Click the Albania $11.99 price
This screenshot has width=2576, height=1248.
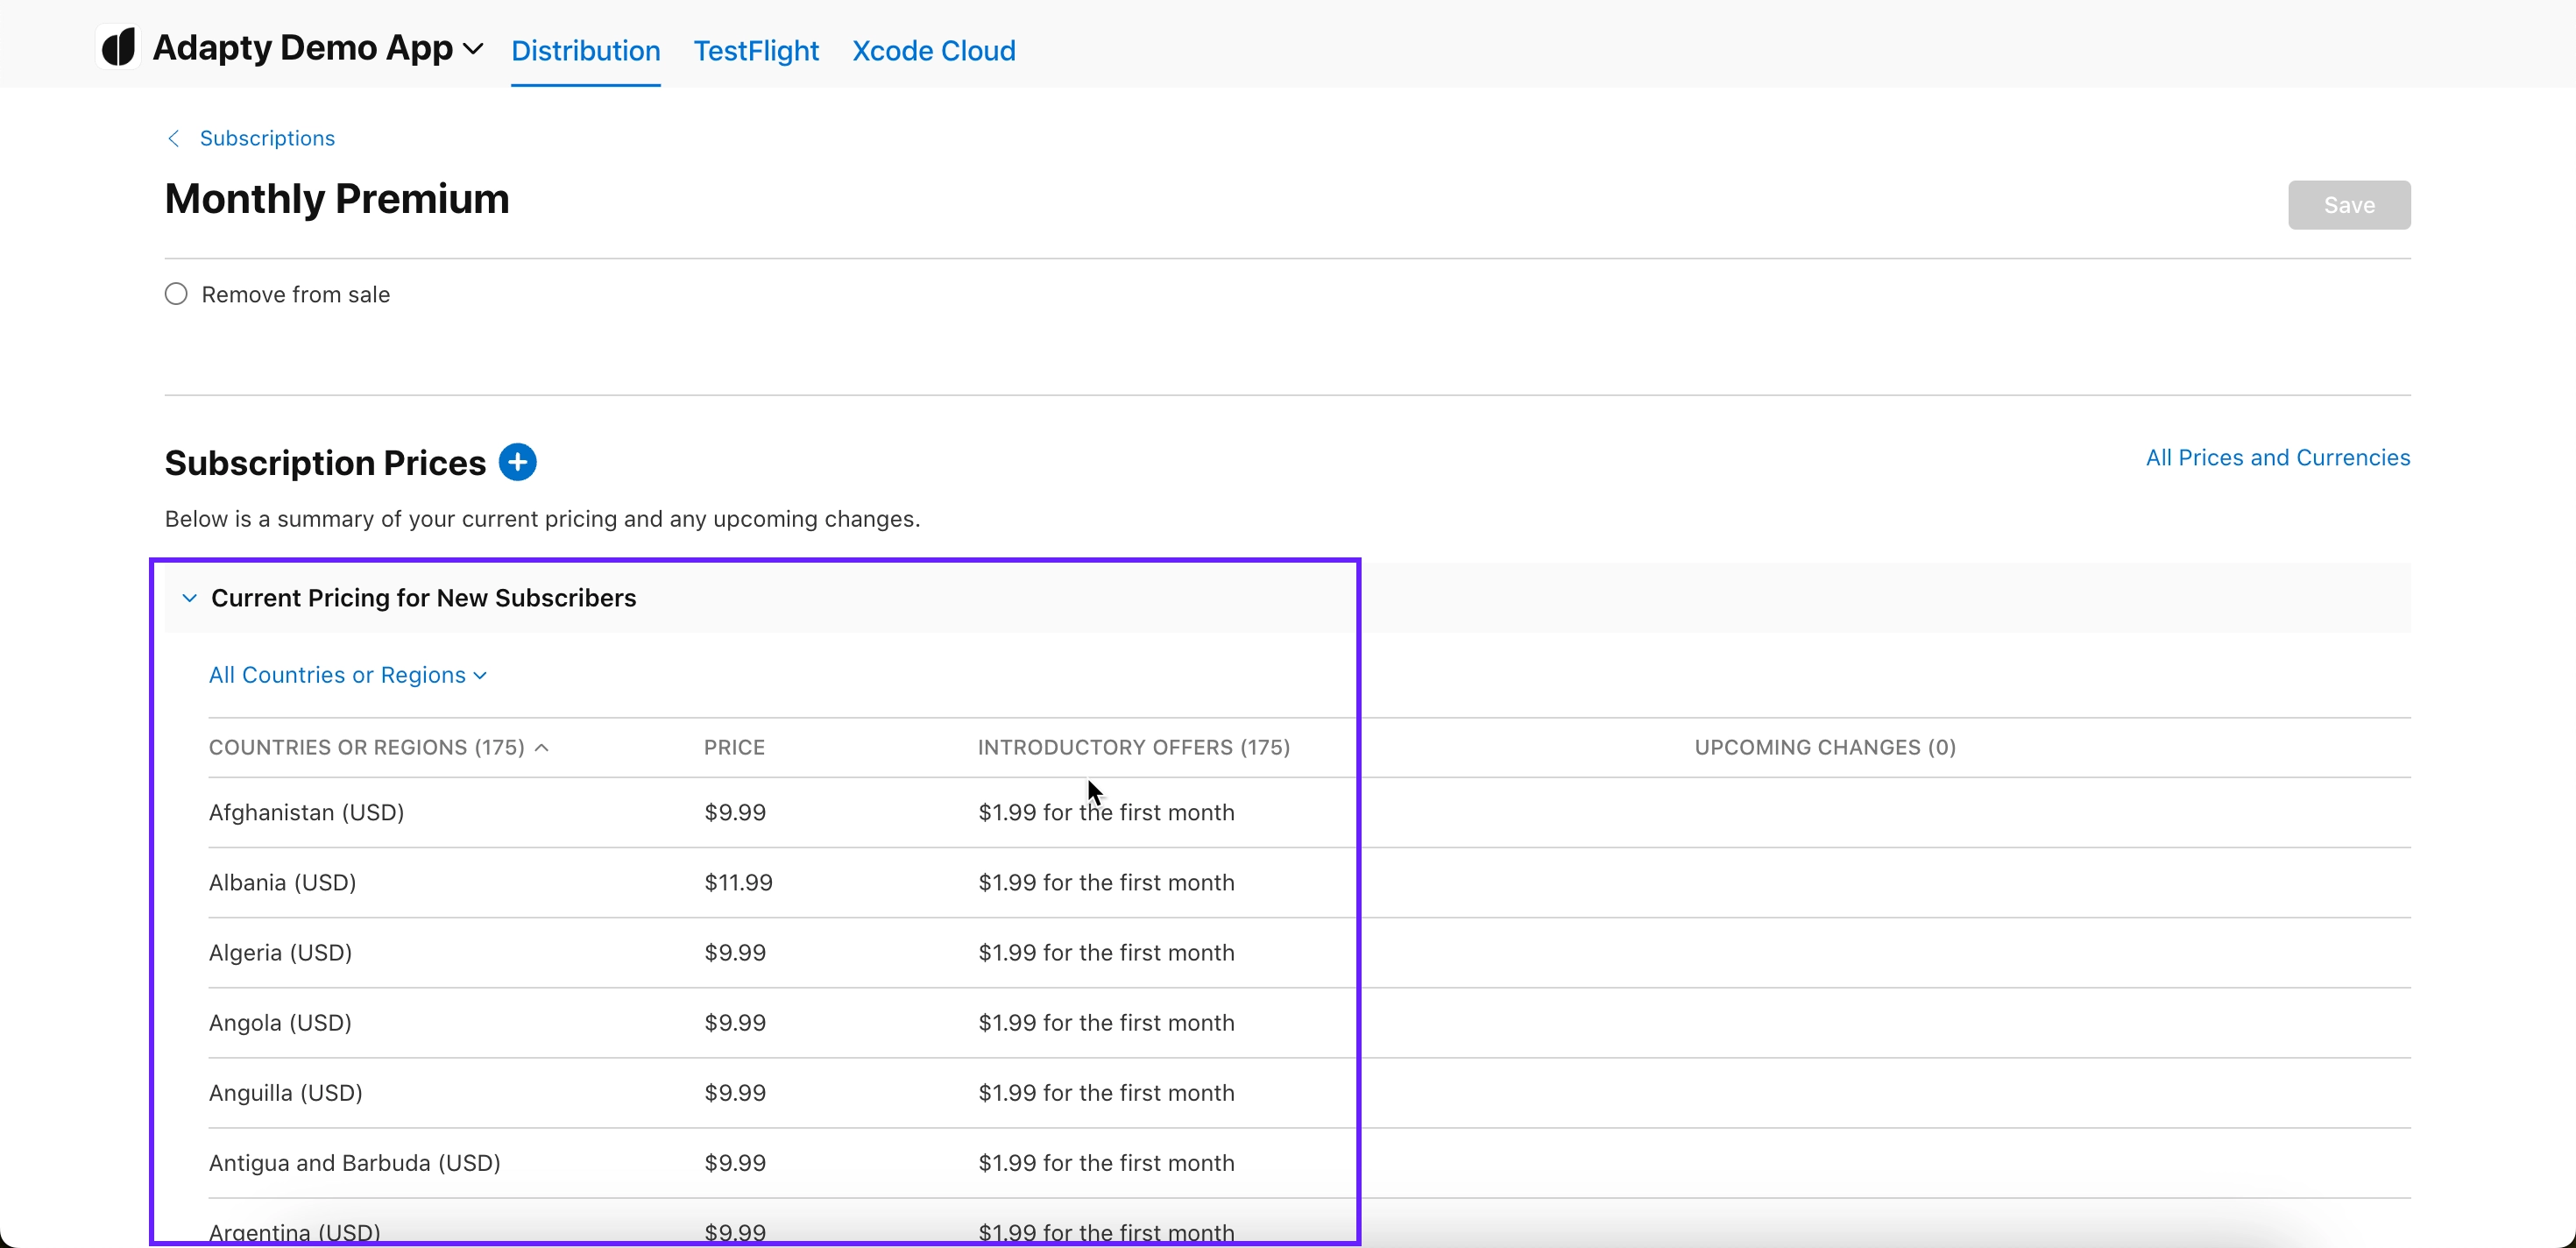pyautogui.click(x=738, y=882)
